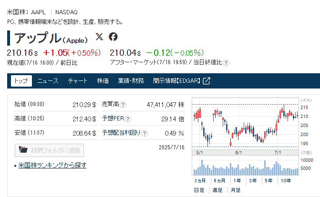Open the 予想配当利回り link
The height and width of the screenshot is (197, 320).
(121, 133)
